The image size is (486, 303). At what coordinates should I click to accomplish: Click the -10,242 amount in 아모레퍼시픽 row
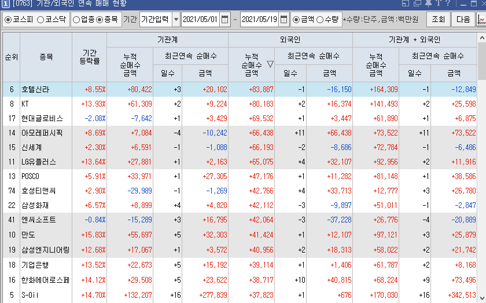point(215,133)
